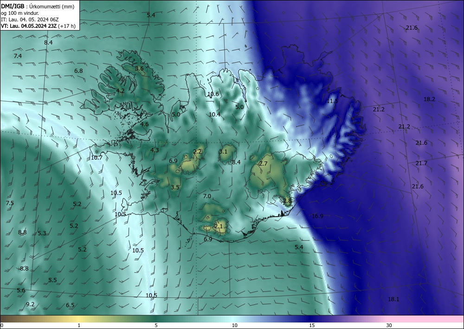The image size is (464, 329).
Task: Click the 5.6 value label
Action: click(21, 290)
